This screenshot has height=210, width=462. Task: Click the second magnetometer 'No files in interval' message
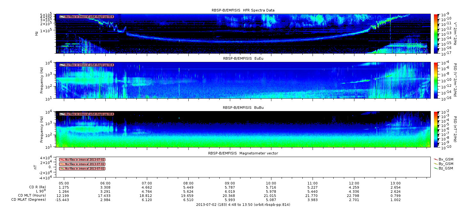pos(85,164)
